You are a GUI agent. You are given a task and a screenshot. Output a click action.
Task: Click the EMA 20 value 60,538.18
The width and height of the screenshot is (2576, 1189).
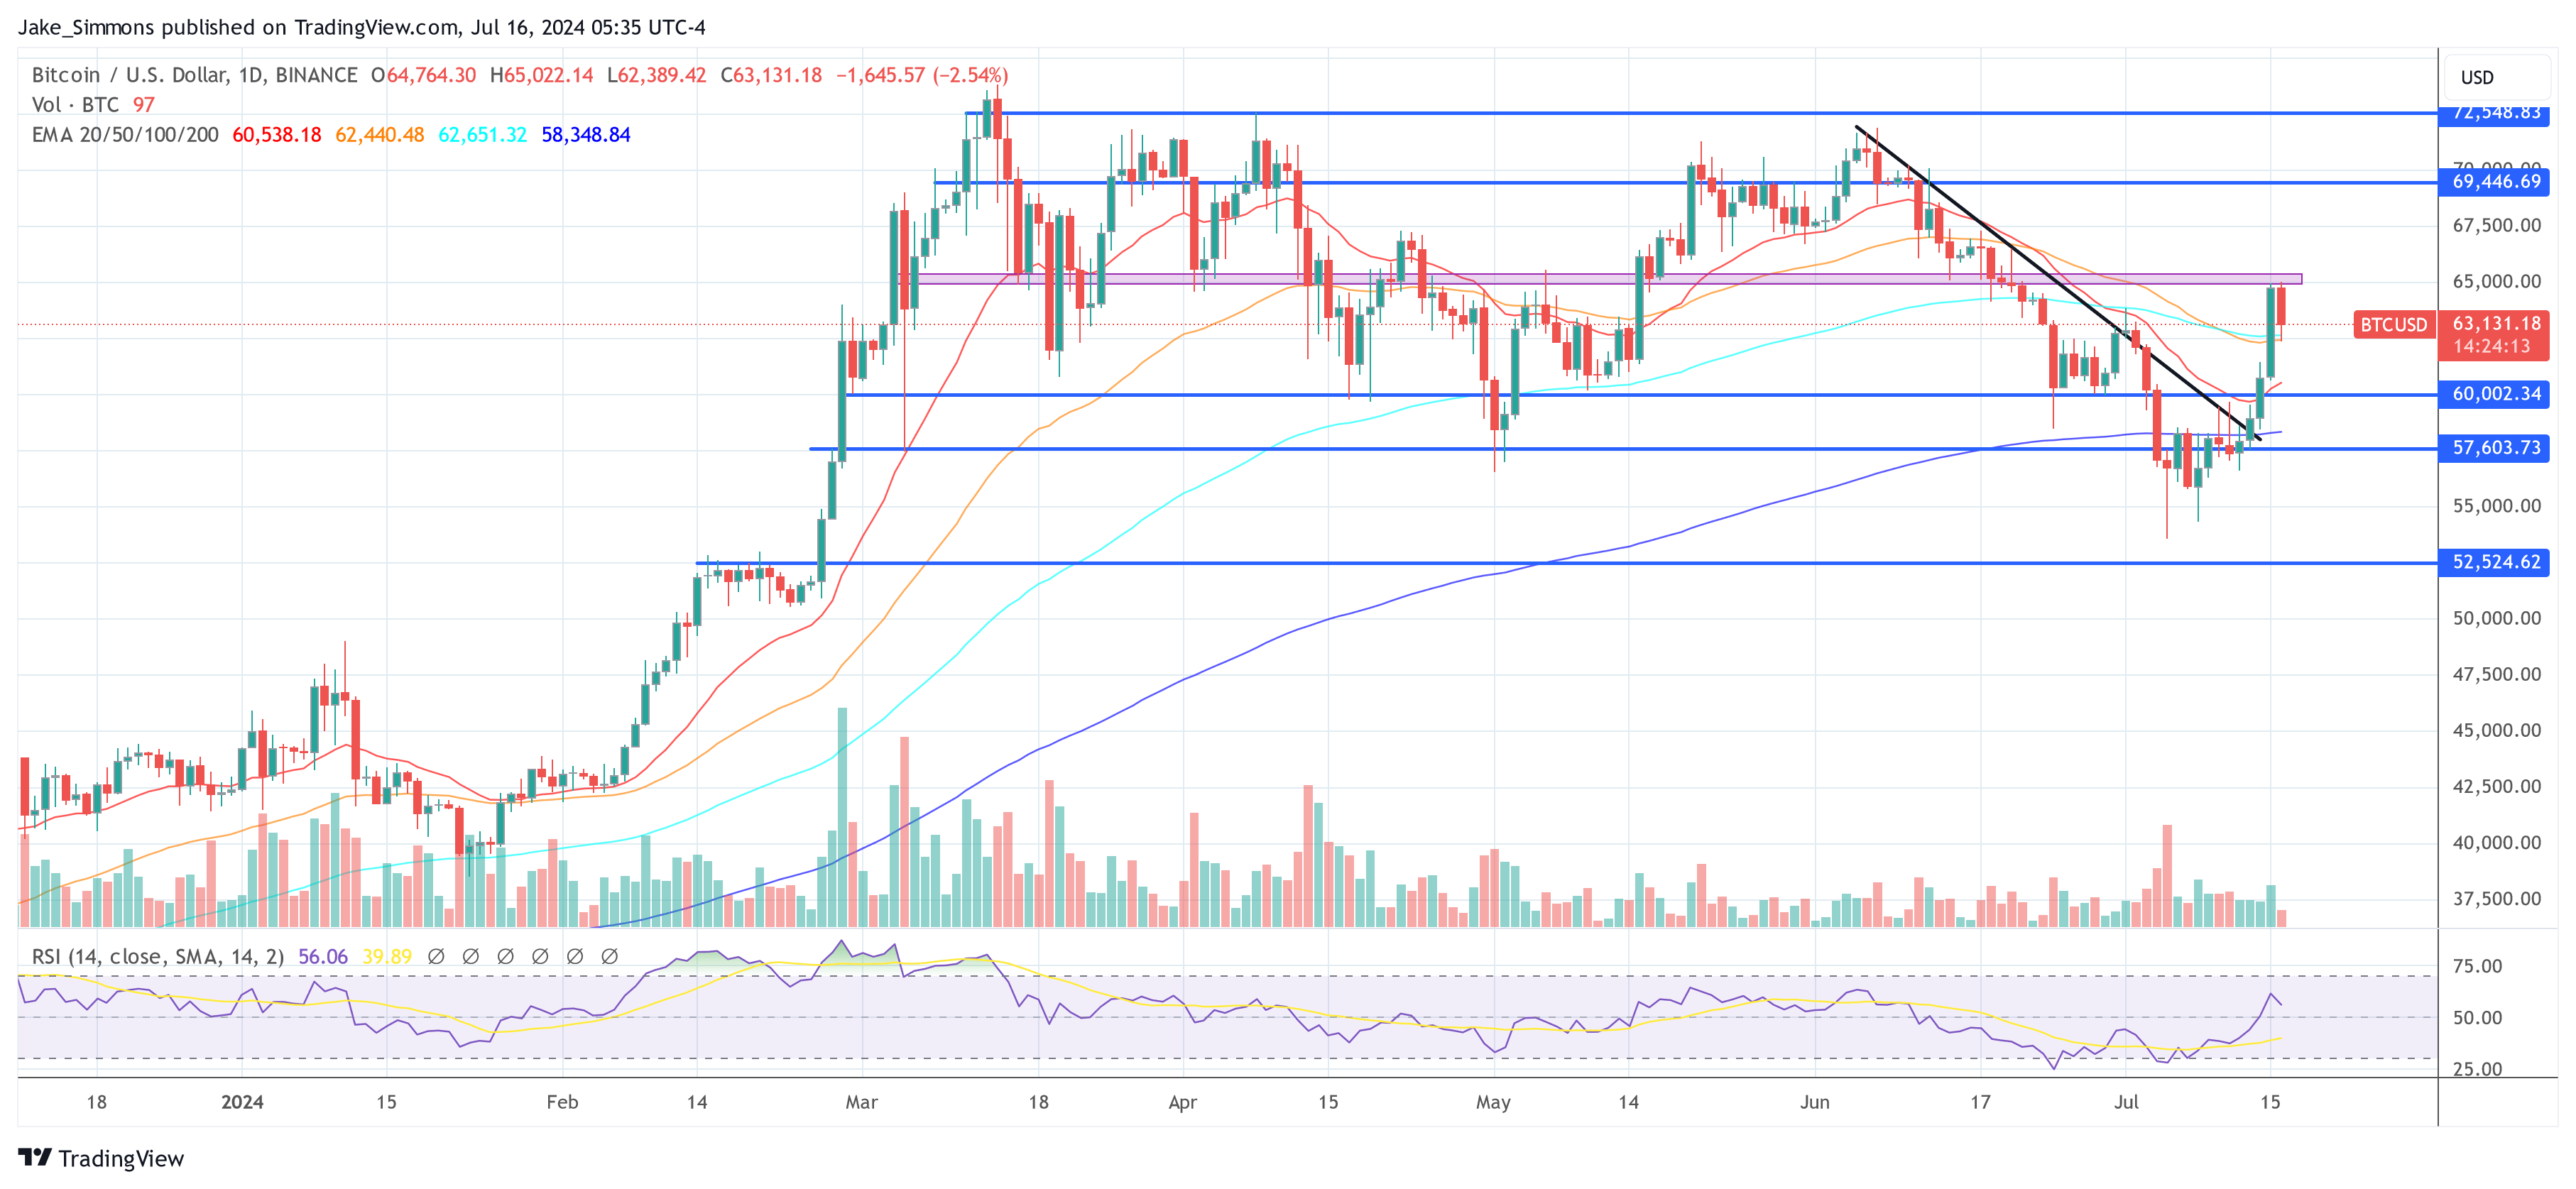[x=277, y=134]
